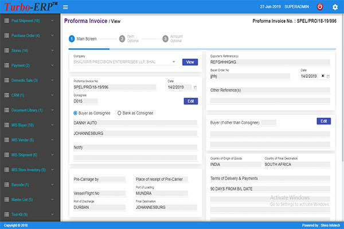344x229 pixels.
Task: Expand MIS Buyer (10) chevron
Action: 52,125
